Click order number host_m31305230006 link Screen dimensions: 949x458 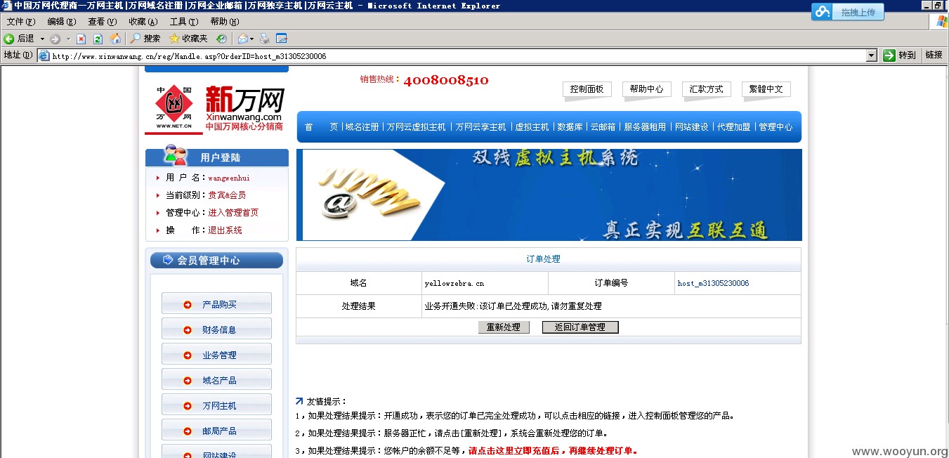pos(713,284)
